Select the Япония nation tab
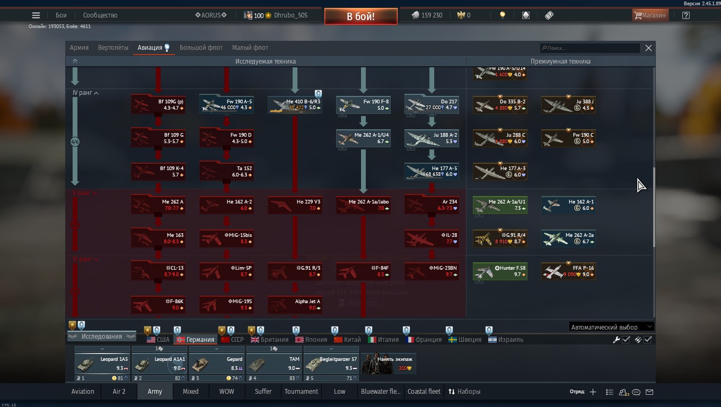The height and width of the screenshot is (407, 721). [x=311, y=340]
